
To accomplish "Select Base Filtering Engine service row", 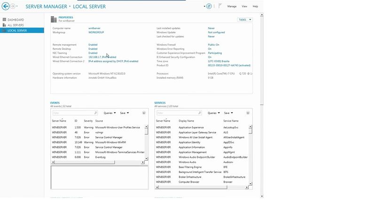I will pyautogui.click(x=202, y=167).
